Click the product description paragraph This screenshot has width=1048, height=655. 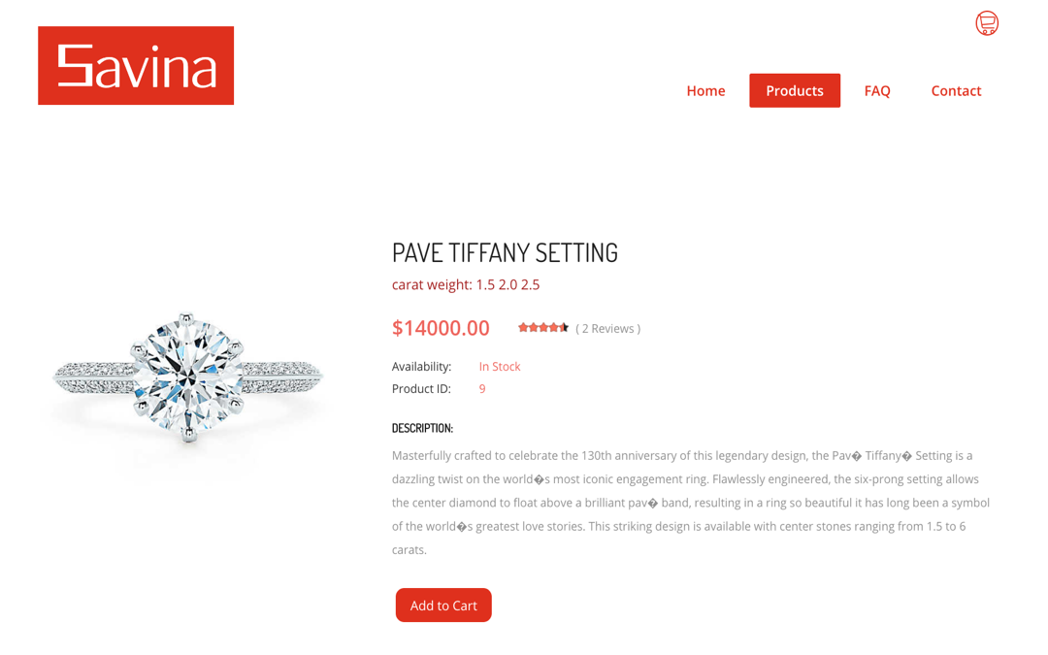pos(691,503)
